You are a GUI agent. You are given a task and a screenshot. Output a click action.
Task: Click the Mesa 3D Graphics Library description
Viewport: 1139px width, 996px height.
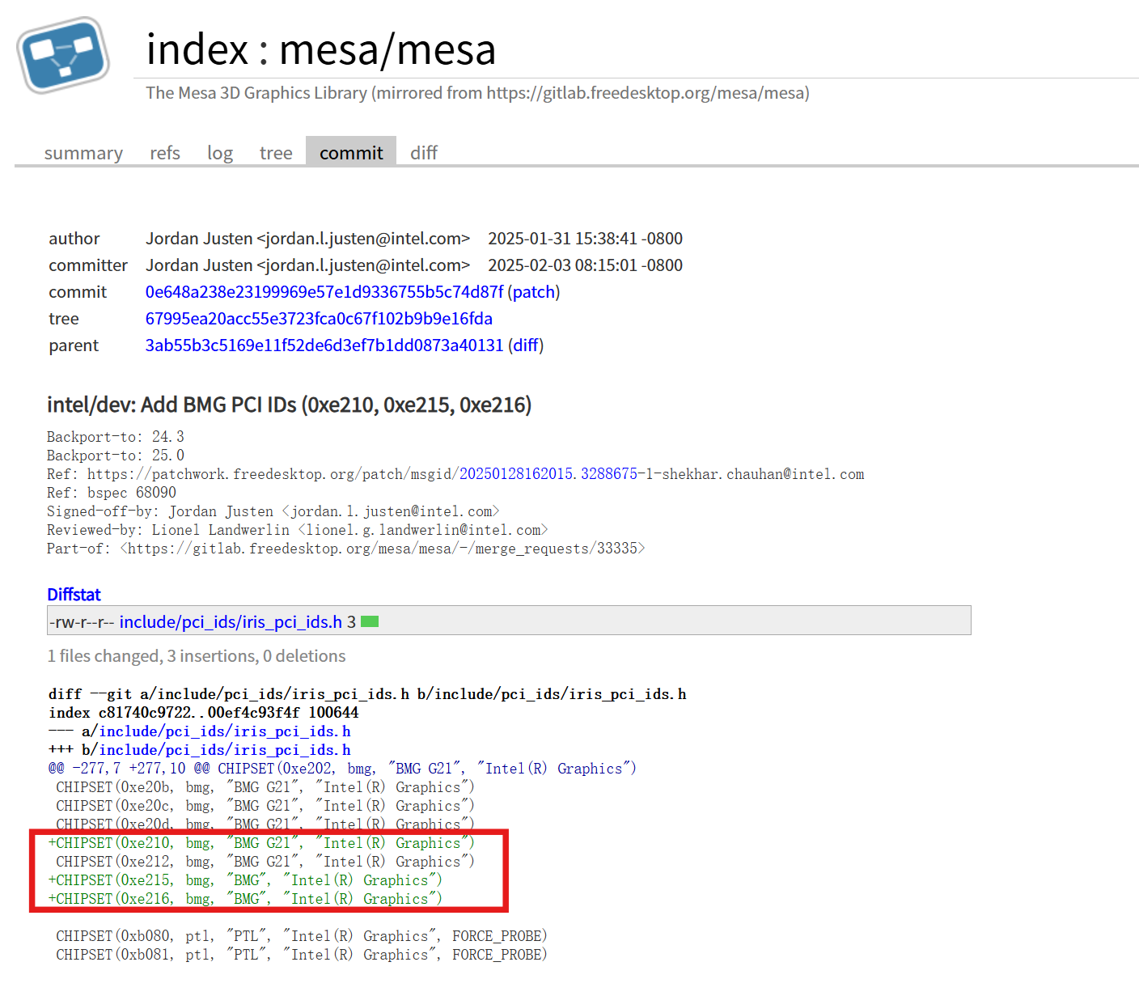(478, 93)
